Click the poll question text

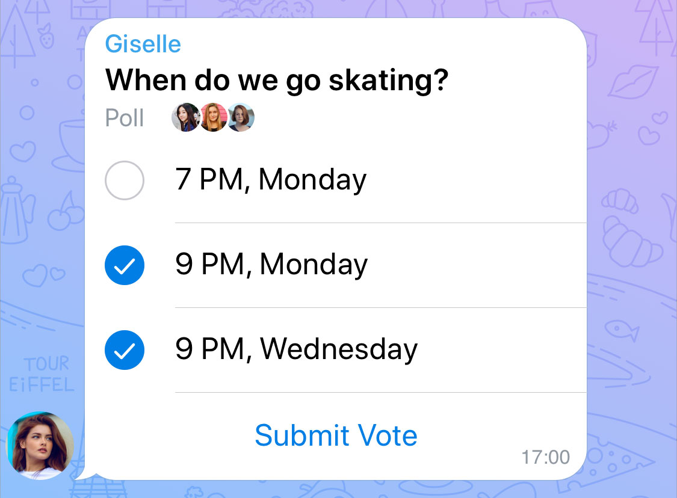(x=277, y=79)
